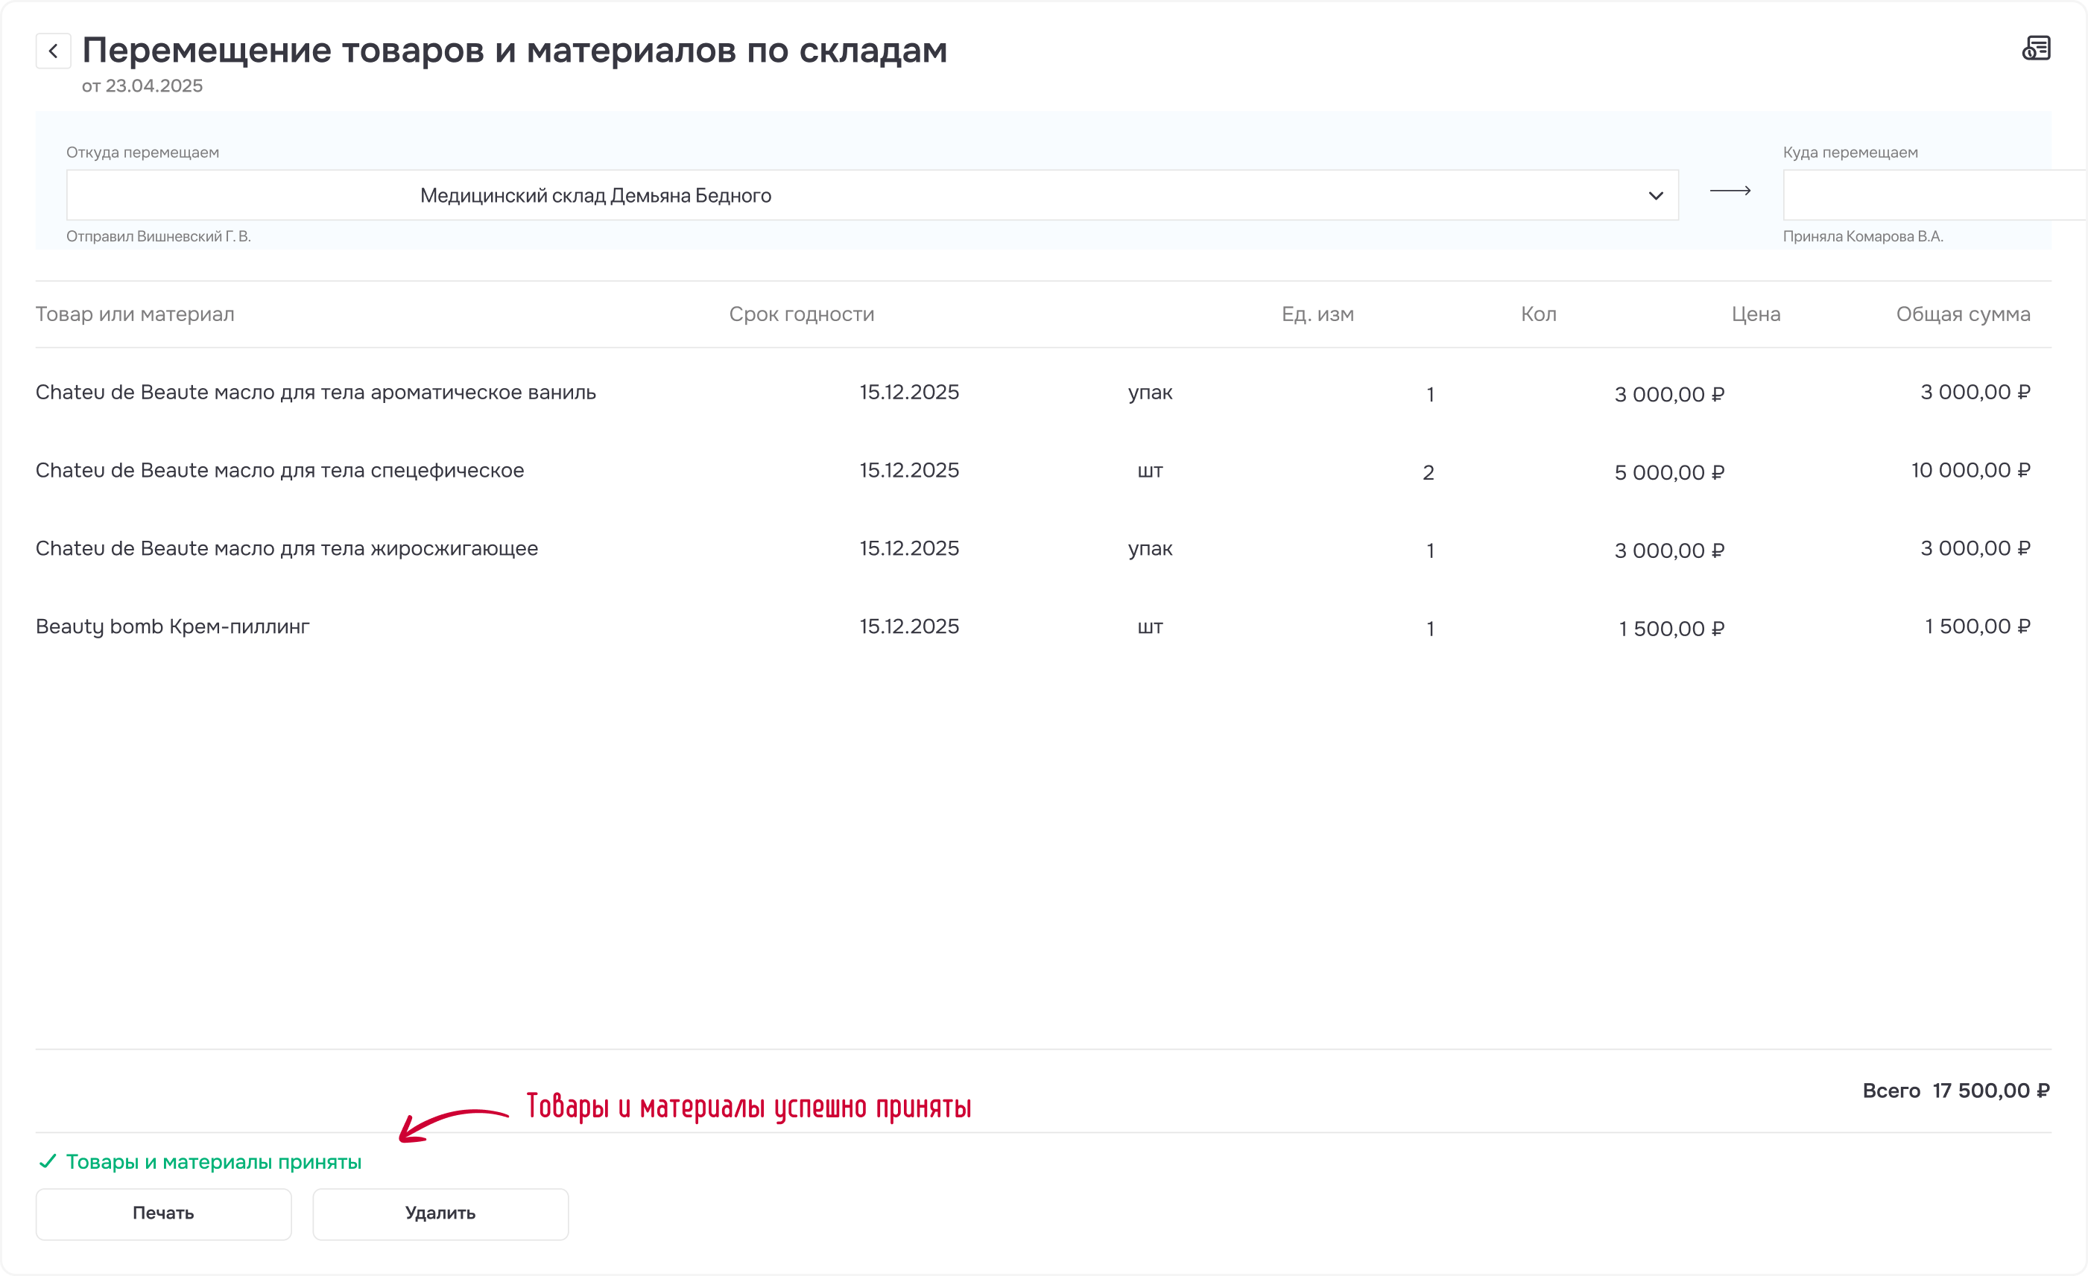Click the 'Куда перемещаем' label
2088x1276 pixels.
click(x=1850, y=153)
